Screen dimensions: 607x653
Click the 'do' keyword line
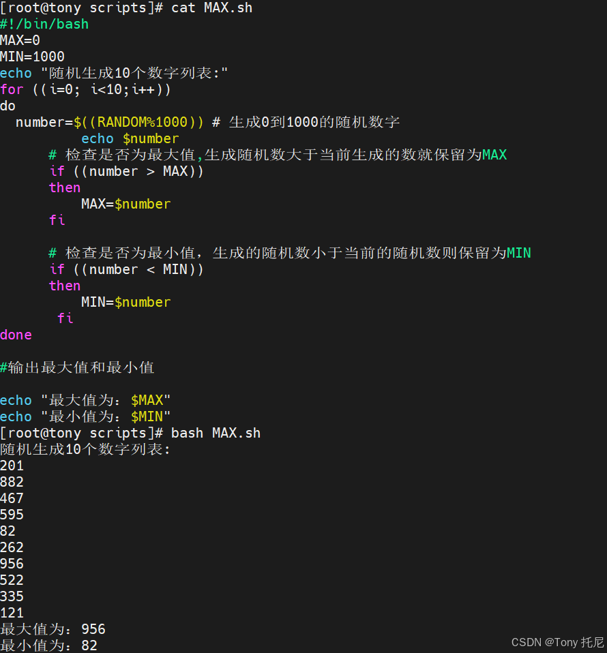click(8, 106)
